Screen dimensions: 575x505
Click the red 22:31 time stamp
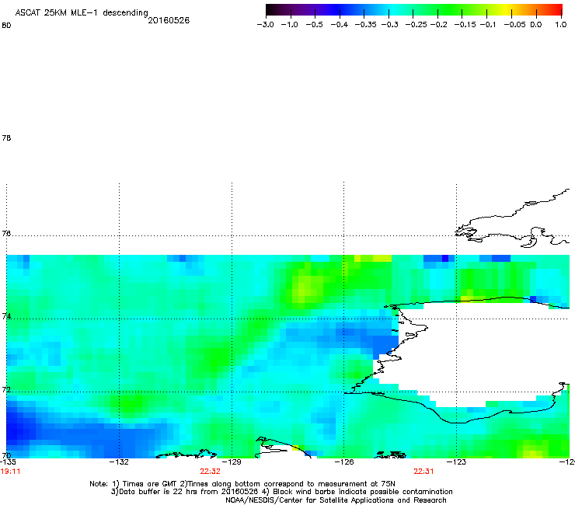click(423, 472)
